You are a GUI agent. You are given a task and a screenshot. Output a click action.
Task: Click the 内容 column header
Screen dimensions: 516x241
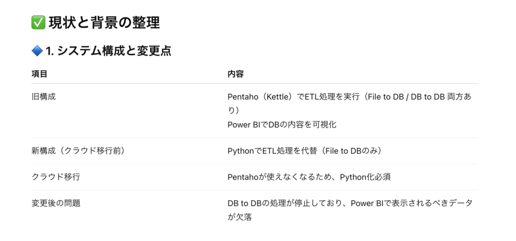click(236, 74)
